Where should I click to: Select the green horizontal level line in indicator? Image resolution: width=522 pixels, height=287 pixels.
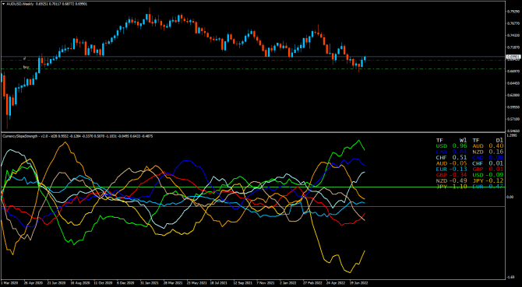(x=252, y=187)
